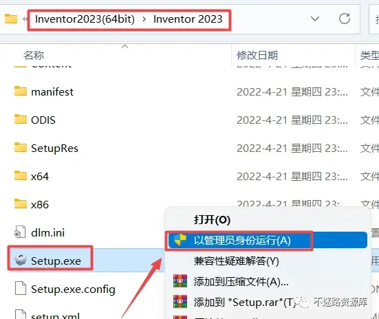Click the folder icon in address bar

[11, 19]
